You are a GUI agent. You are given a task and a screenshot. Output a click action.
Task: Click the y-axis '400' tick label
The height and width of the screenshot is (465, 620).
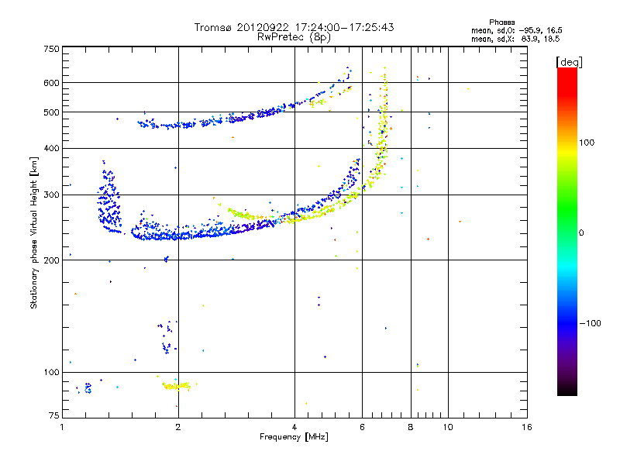[51, 148]
